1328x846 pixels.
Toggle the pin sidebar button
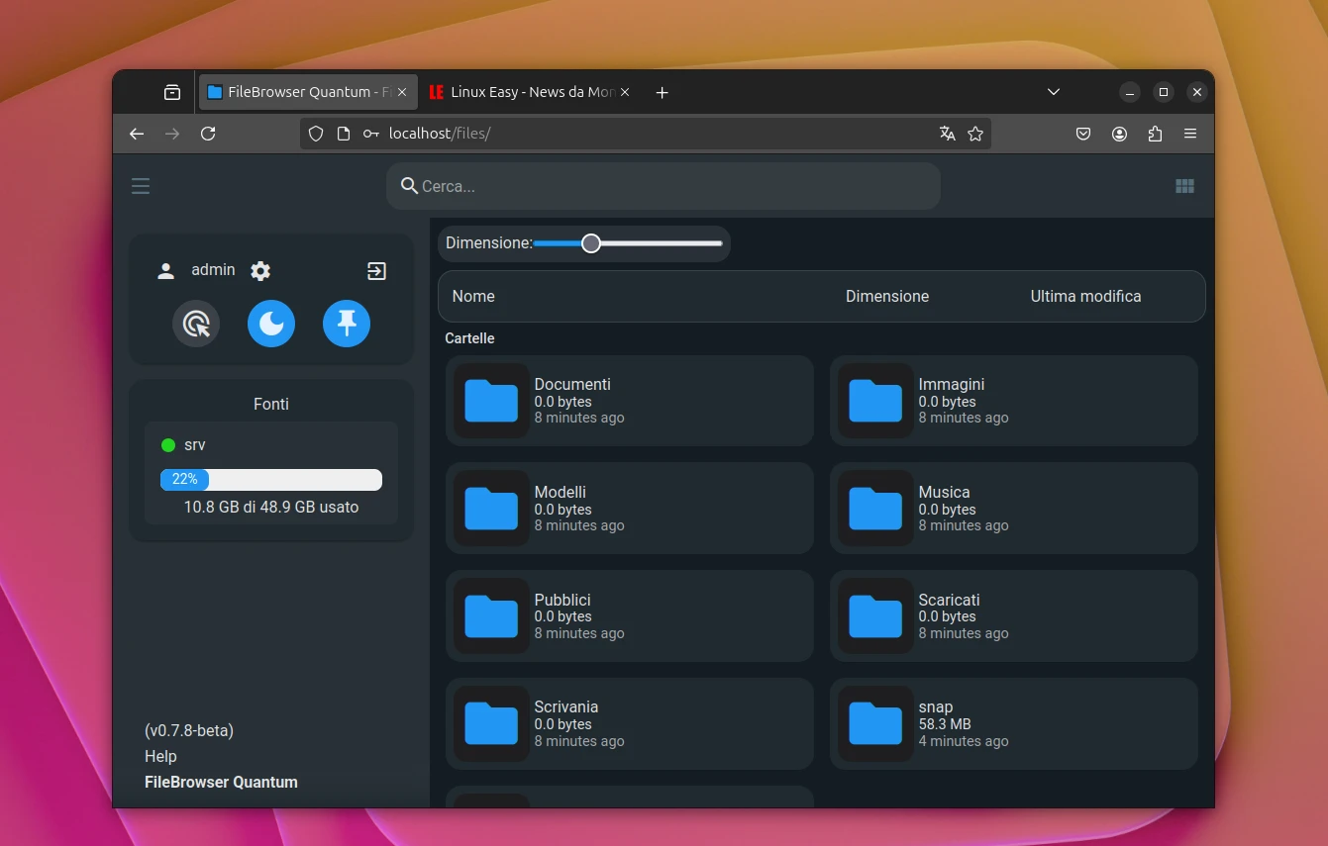pyautogui.click(x=346, y=324)
